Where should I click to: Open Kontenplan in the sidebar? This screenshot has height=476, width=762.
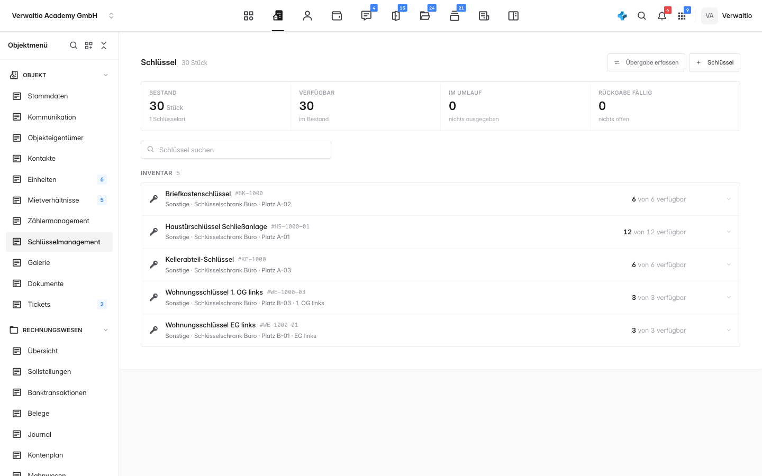(59, 455)
